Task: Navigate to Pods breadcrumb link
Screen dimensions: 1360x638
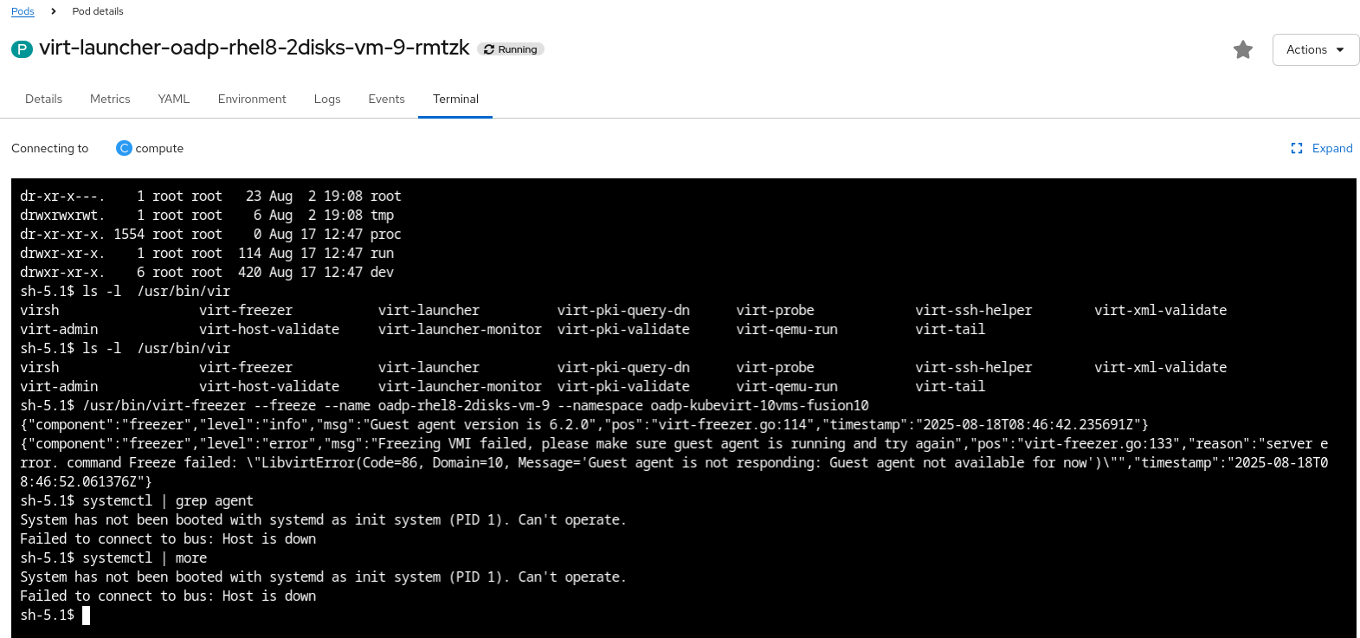Action: 23,11
